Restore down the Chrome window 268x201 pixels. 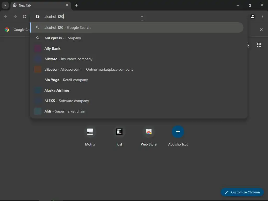pos(250,5)
